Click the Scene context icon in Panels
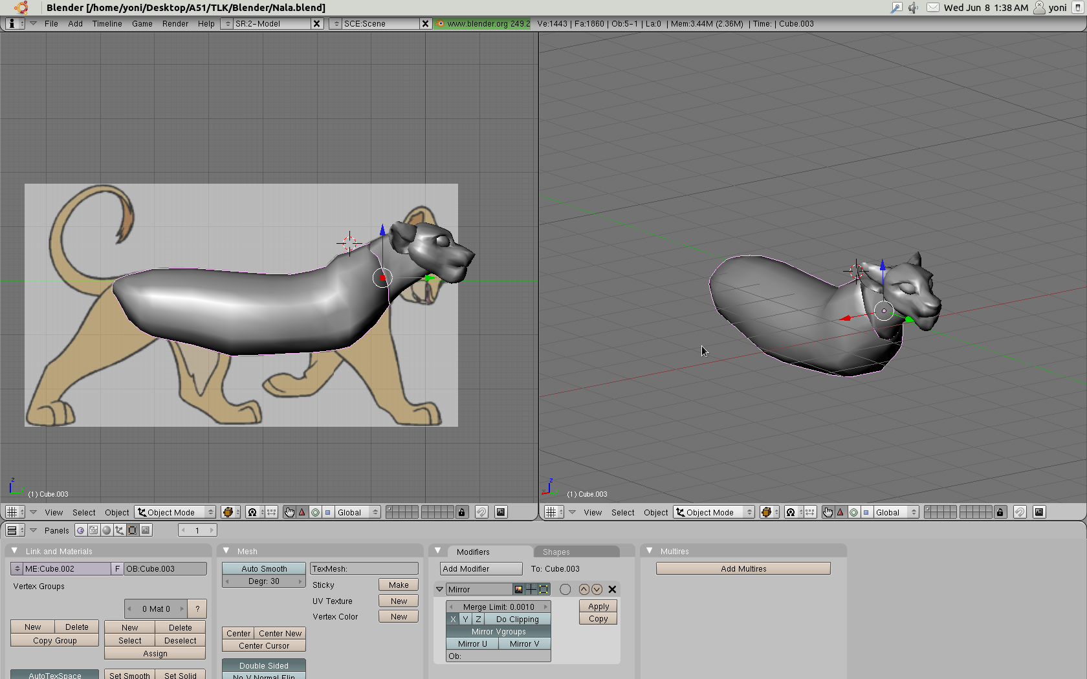The height and width of the screenshot is (679, 1087). point(146,530)
